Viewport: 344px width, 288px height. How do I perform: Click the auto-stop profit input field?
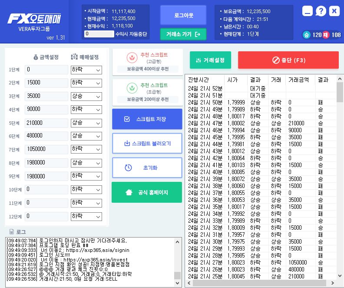pos(99,34)
